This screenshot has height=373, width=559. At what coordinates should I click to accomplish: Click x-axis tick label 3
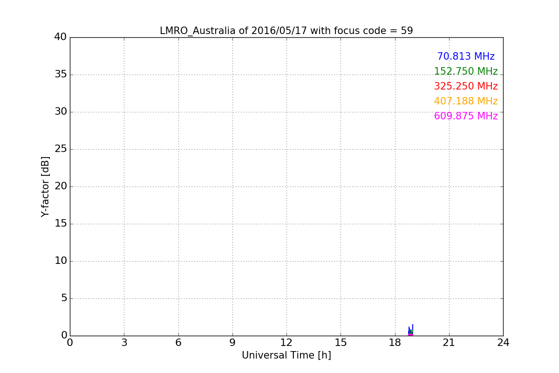pyautogui.click(x=124, y=343)
